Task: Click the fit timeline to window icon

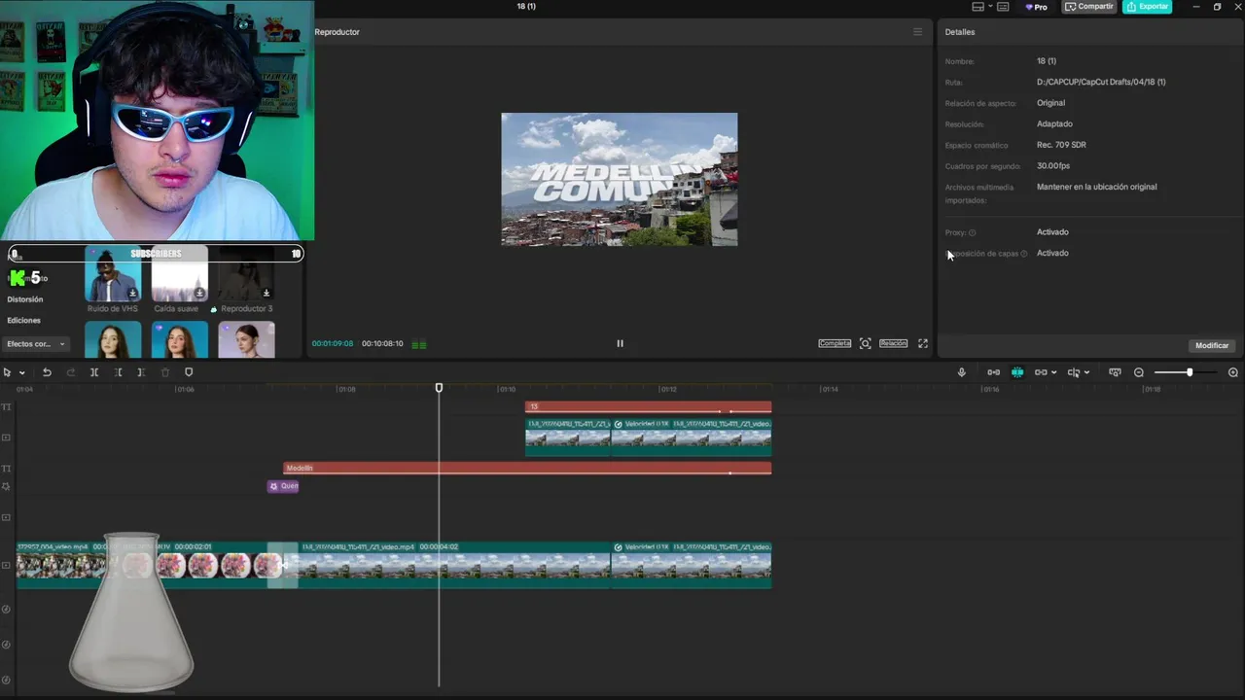Action: tap(1115, 372)
